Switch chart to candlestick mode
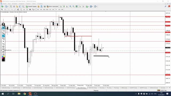171x96 pixels. coord(64,6)
